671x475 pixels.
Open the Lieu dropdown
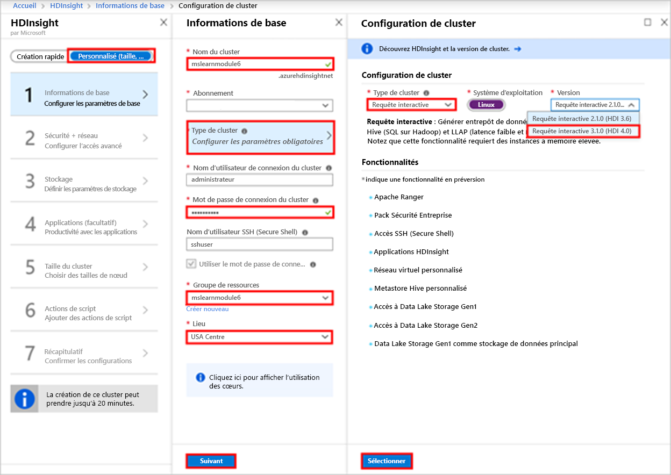pos(260,337)
